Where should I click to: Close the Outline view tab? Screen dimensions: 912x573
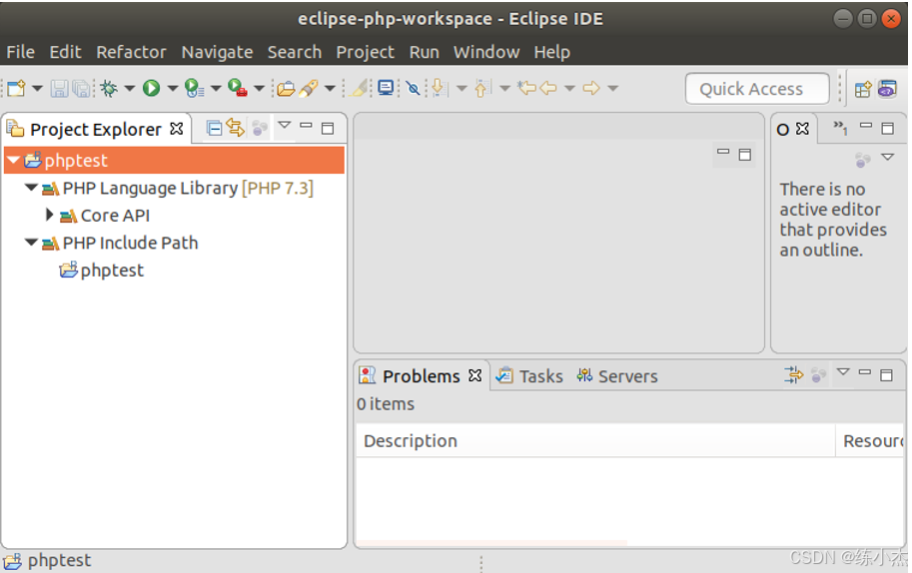point(803,129)
